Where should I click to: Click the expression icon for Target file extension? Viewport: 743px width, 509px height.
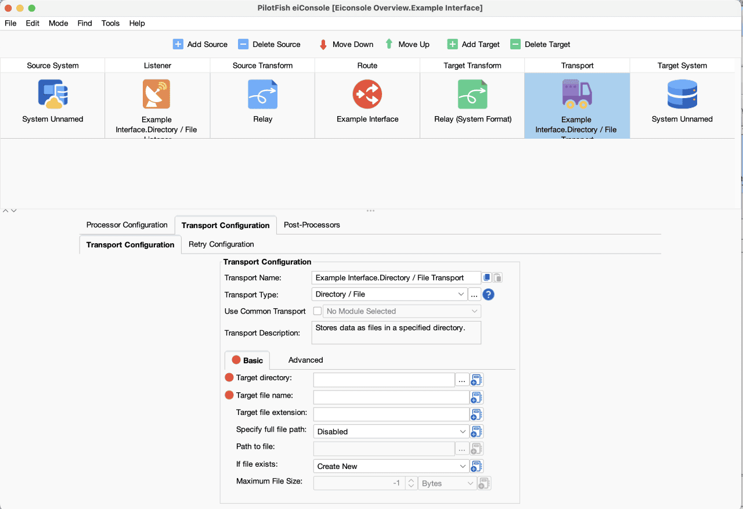point(476,414)
